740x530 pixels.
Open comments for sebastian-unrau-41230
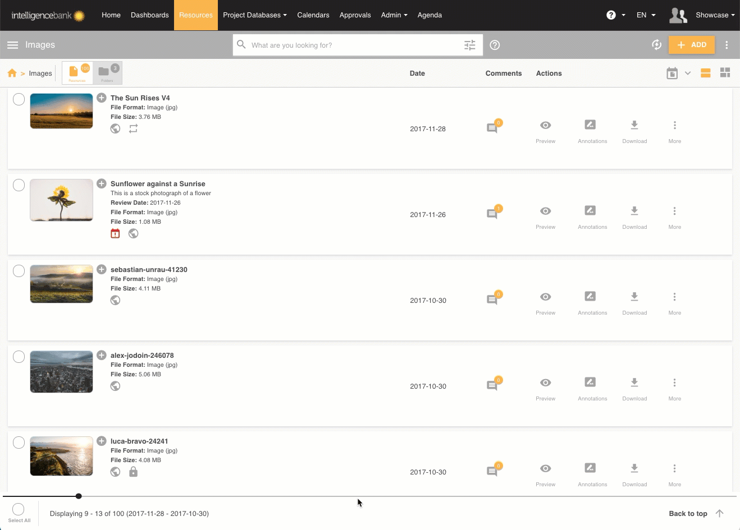click(x=492, y=299)
